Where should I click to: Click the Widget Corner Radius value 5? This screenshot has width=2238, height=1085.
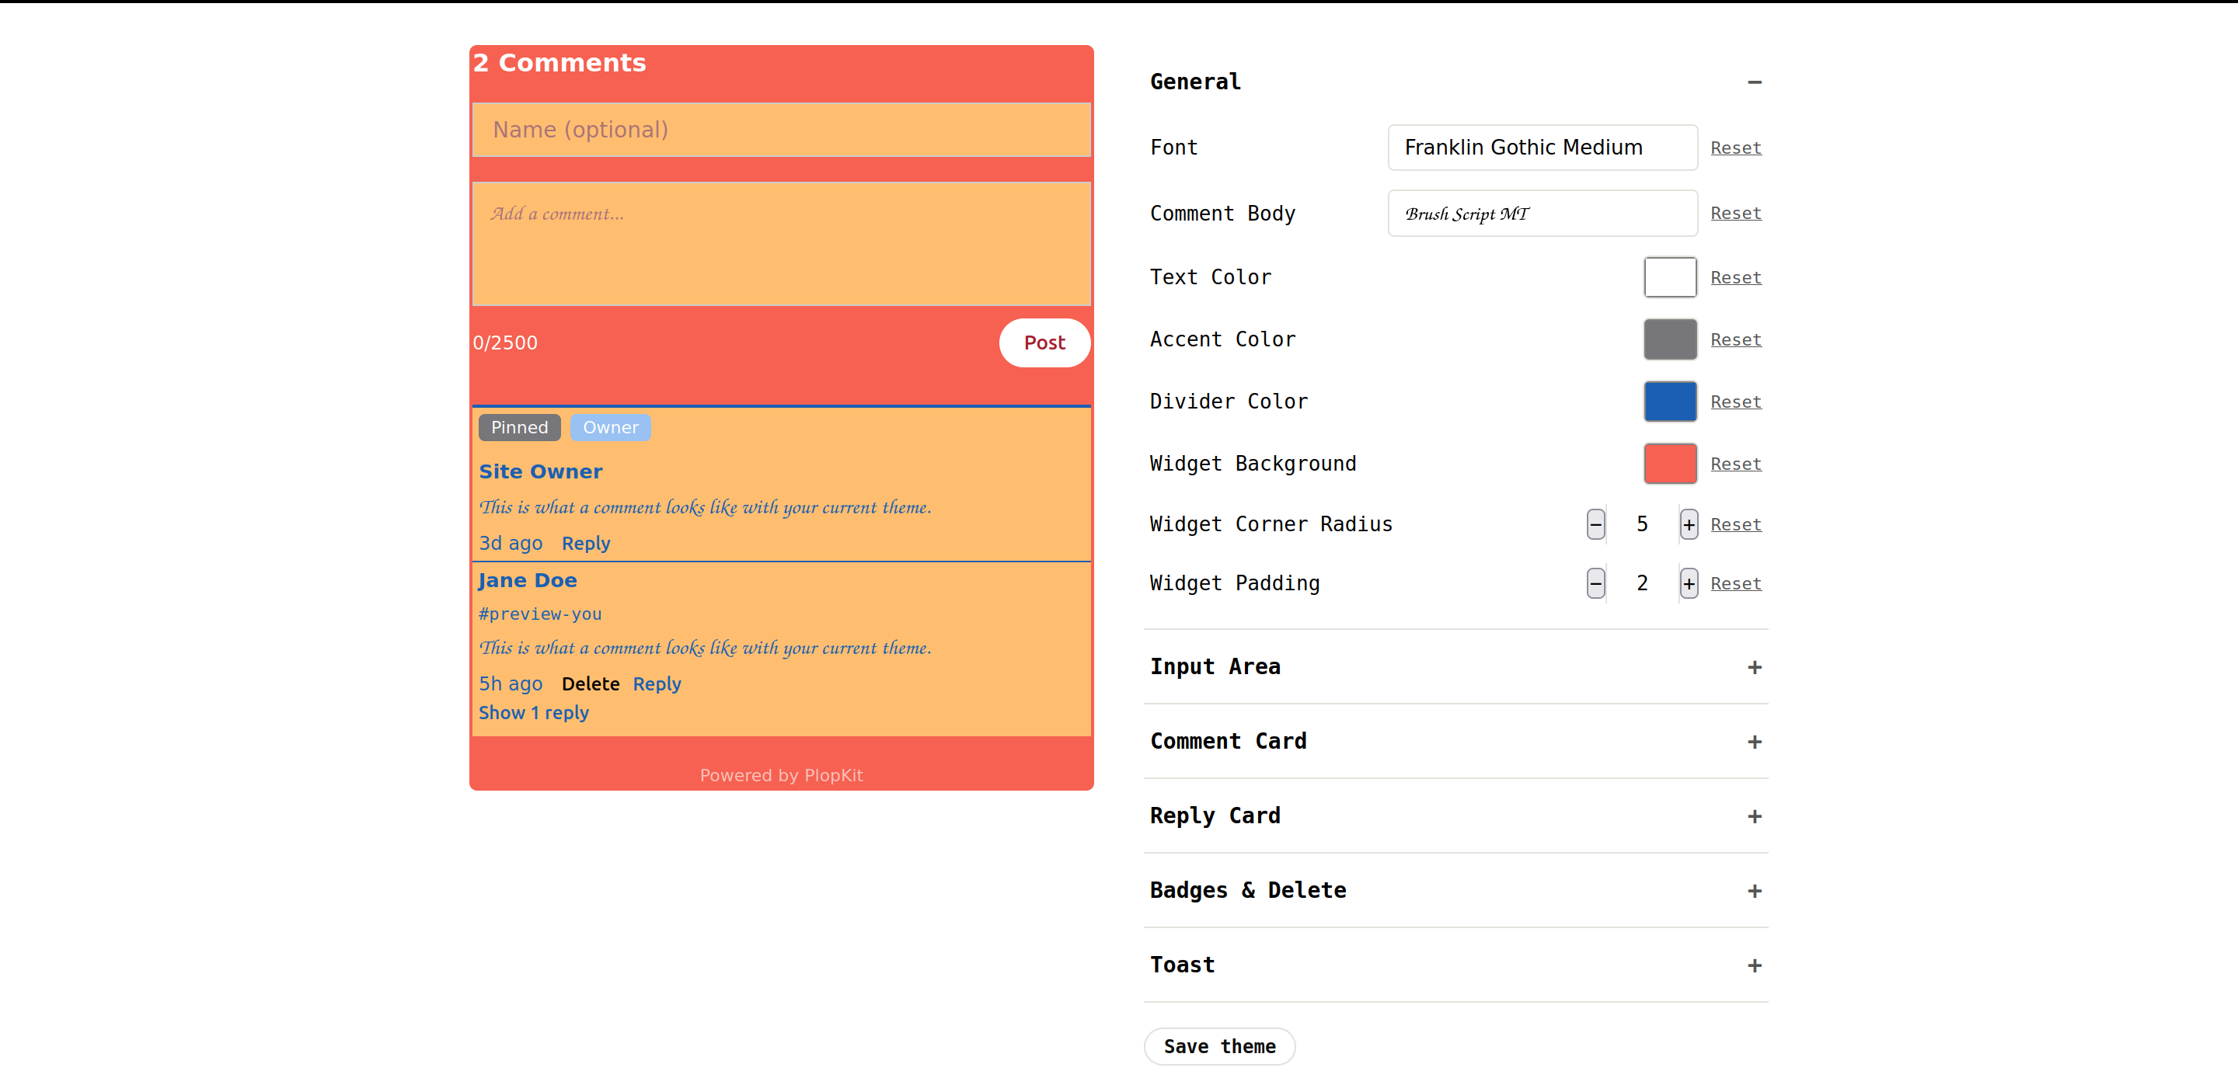(x=1642, y=524)
